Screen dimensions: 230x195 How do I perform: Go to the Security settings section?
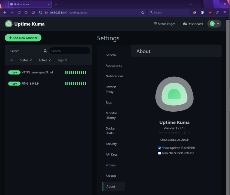(111, 144)
